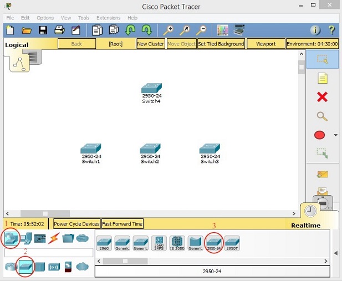Open the drawing palette icon
This screenshot has height=281, width=342.
(x=223, y=30)
